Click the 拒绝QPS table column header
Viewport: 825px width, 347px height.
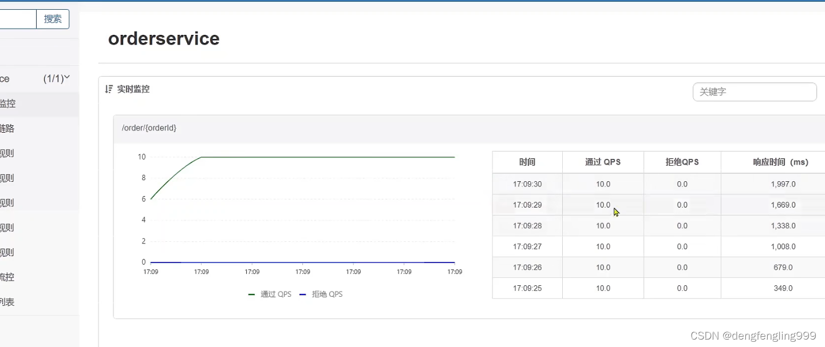click(682, 162)
